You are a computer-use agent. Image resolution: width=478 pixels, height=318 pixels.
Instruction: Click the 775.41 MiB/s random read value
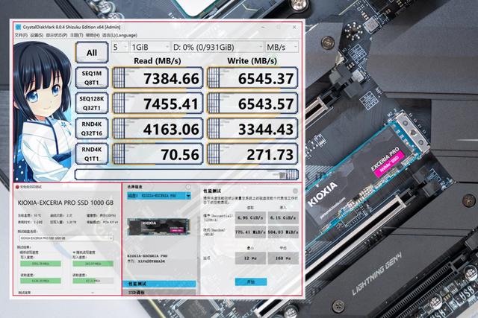click(x=250, y=232)
